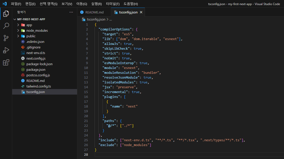Place cursor on empty line 28
This screenshot has height=159, width=284.
[x=189, y=155]
